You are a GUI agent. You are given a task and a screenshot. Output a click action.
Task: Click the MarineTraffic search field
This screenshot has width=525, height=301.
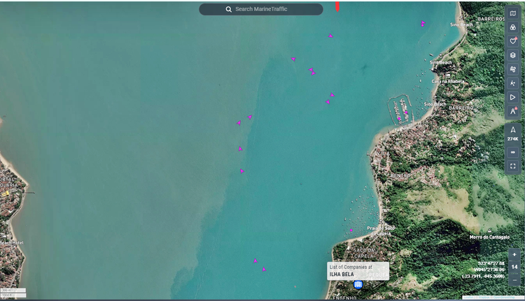[x=260, y=9]
